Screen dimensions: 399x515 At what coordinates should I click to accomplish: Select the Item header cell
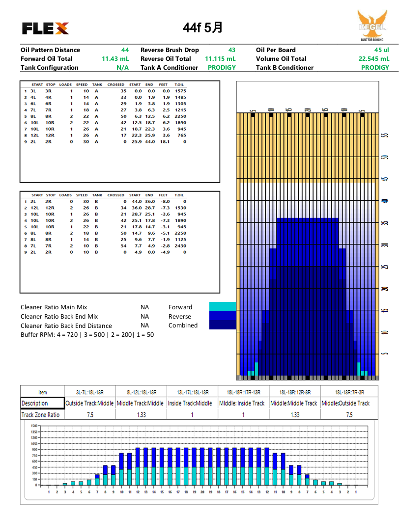point(43,392)
